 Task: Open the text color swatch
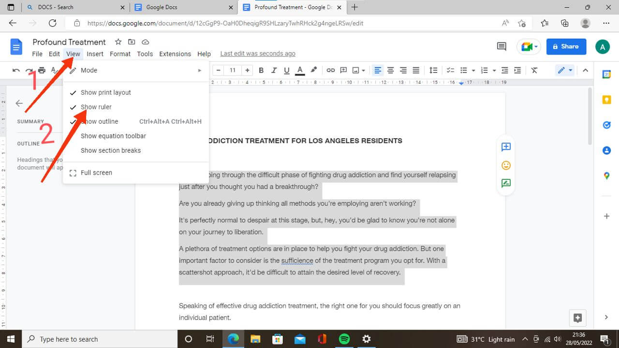(x=299, y=70)
